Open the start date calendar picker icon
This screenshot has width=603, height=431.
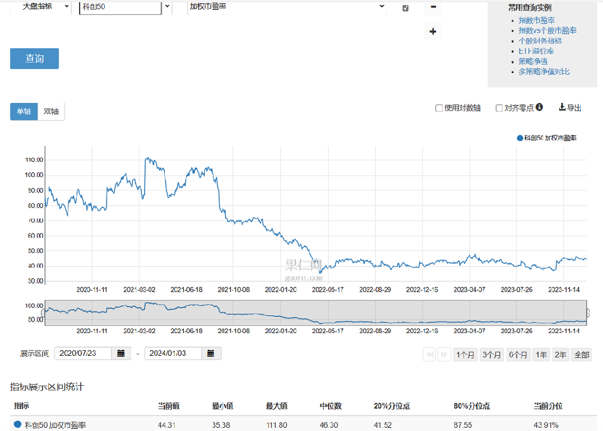tap(121, 353)
